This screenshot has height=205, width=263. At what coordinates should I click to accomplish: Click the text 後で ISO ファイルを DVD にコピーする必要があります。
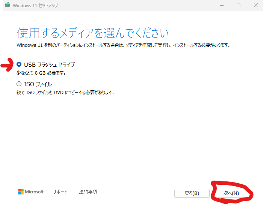(66, 92)
